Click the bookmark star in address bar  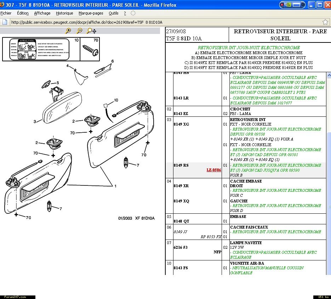[x=325, y=22]
